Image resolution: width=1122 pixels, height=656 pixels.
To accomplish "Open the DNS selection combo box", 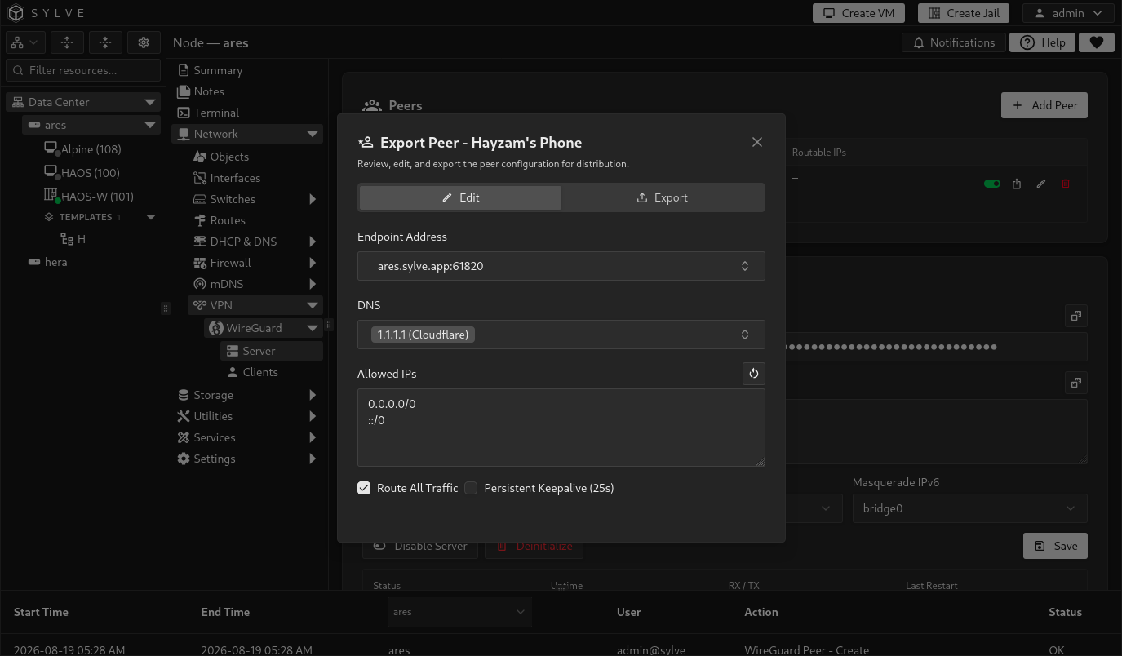I will click(x=561, y=335).
